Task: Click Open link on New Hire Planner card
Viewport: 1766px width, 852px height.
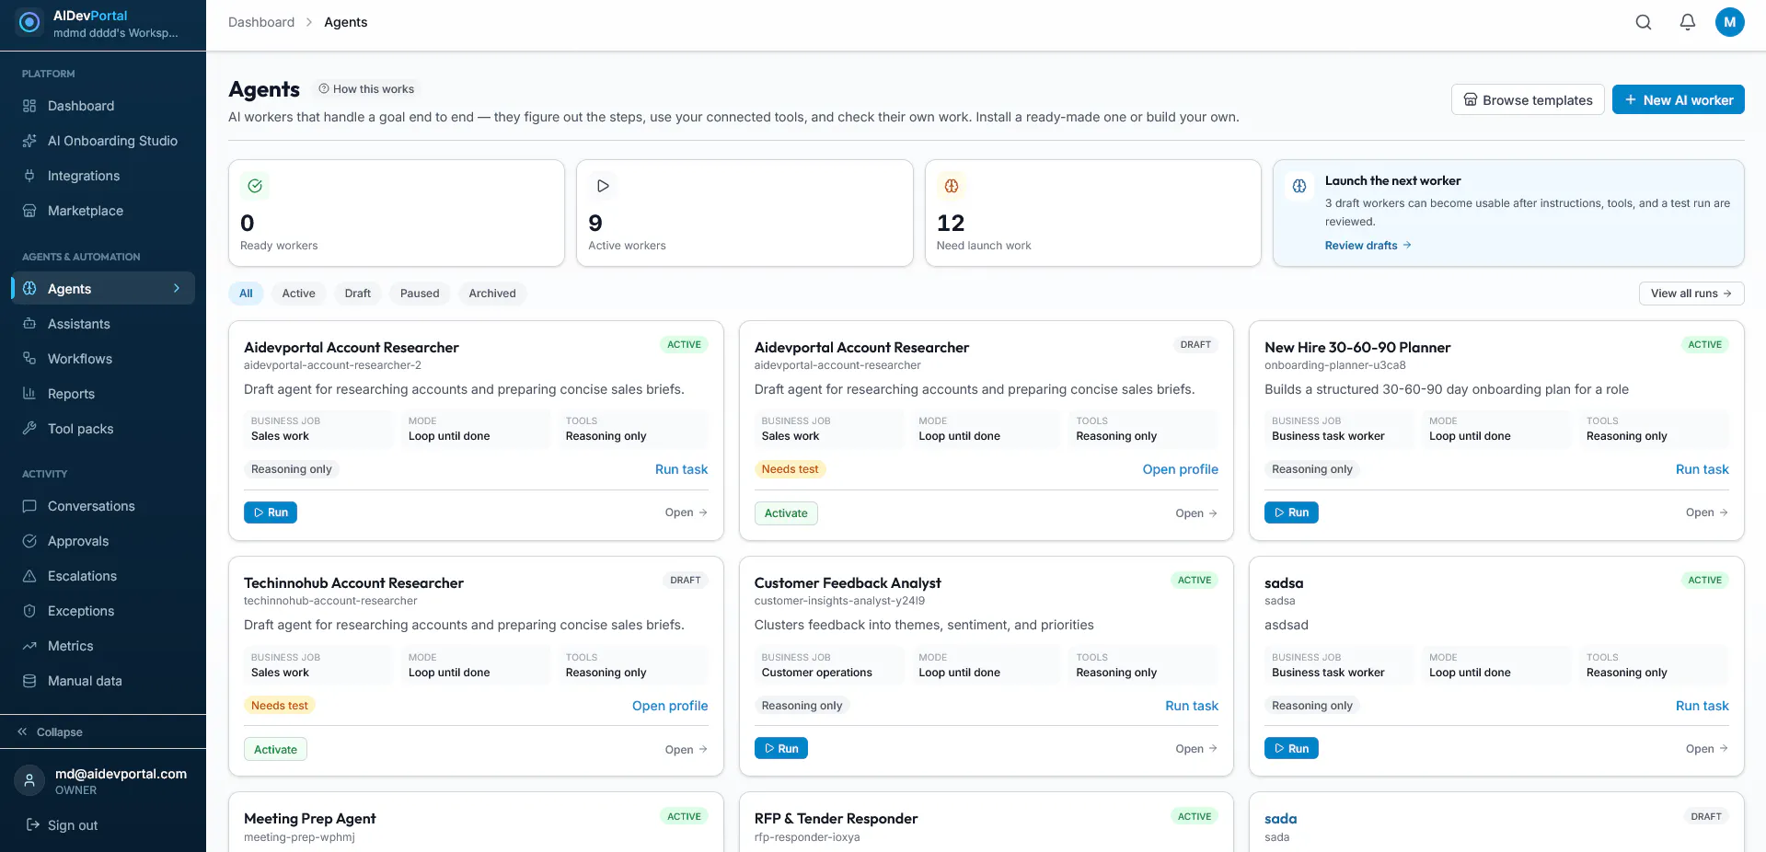Action: [1707, 512]
